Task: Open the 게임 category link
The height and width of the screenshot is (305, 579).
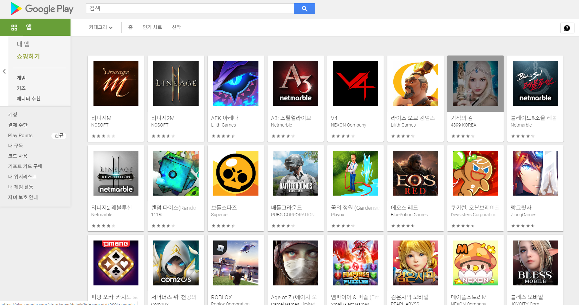Action: tap(21, 78)
